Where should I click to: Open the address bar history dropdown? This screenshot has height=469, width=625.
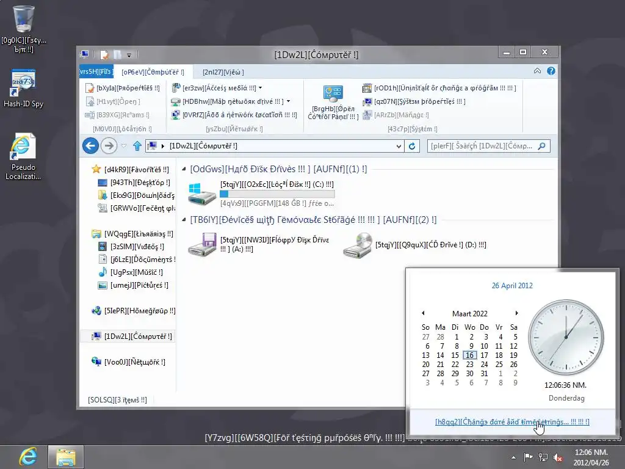point(398,147)
